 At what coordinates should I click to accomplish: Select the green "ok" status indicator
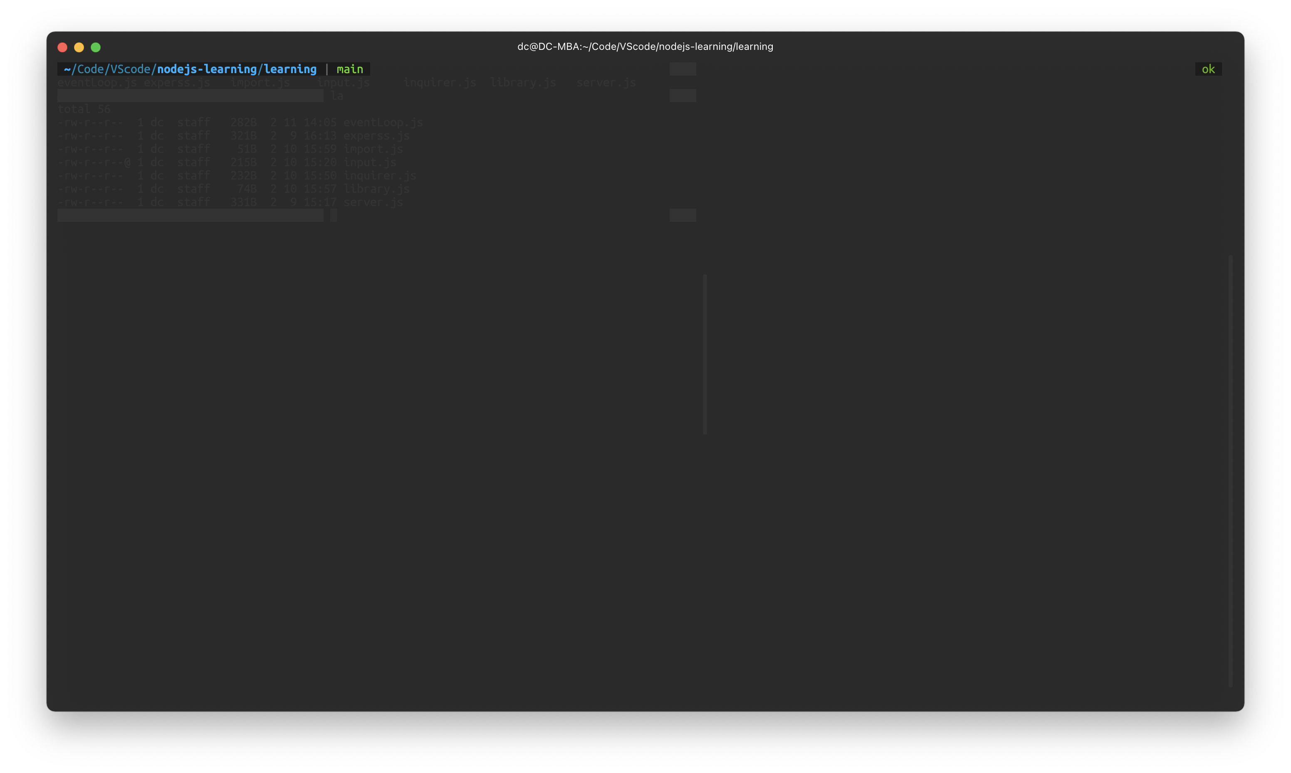tap(1208, 69)
